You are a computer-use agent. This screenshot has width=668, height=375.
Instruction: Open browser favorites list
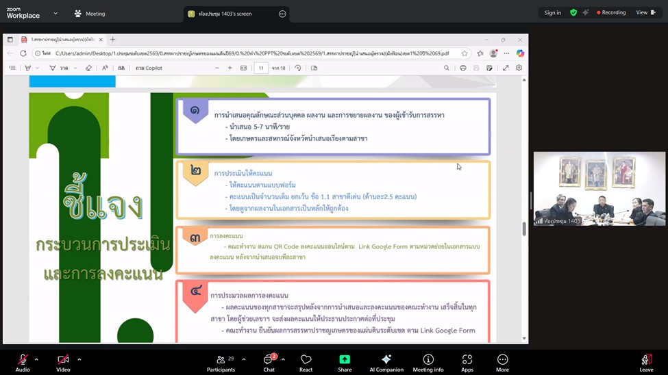pos(480,53)
